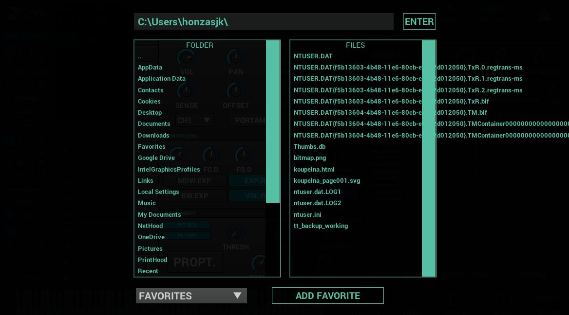Click the path field showing C:\Users\honzasjk\

tap(264, 21)
